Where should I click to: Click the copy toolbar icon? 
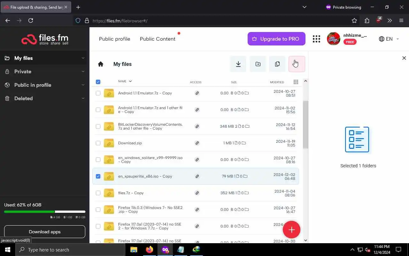[277, 64]
